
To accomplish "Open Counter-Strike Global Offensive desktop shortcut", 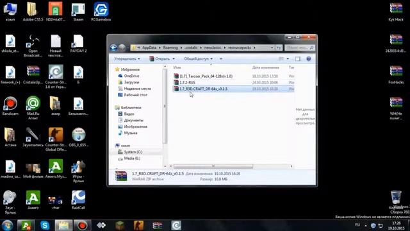I will point(56,139).
